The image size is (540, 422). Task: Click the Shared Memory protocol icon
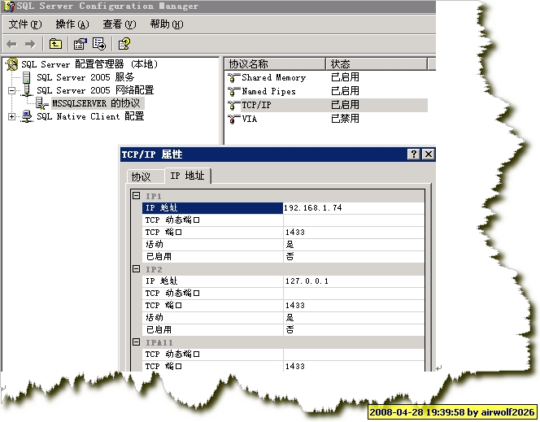pyautogui.click(x=233, y=78)
